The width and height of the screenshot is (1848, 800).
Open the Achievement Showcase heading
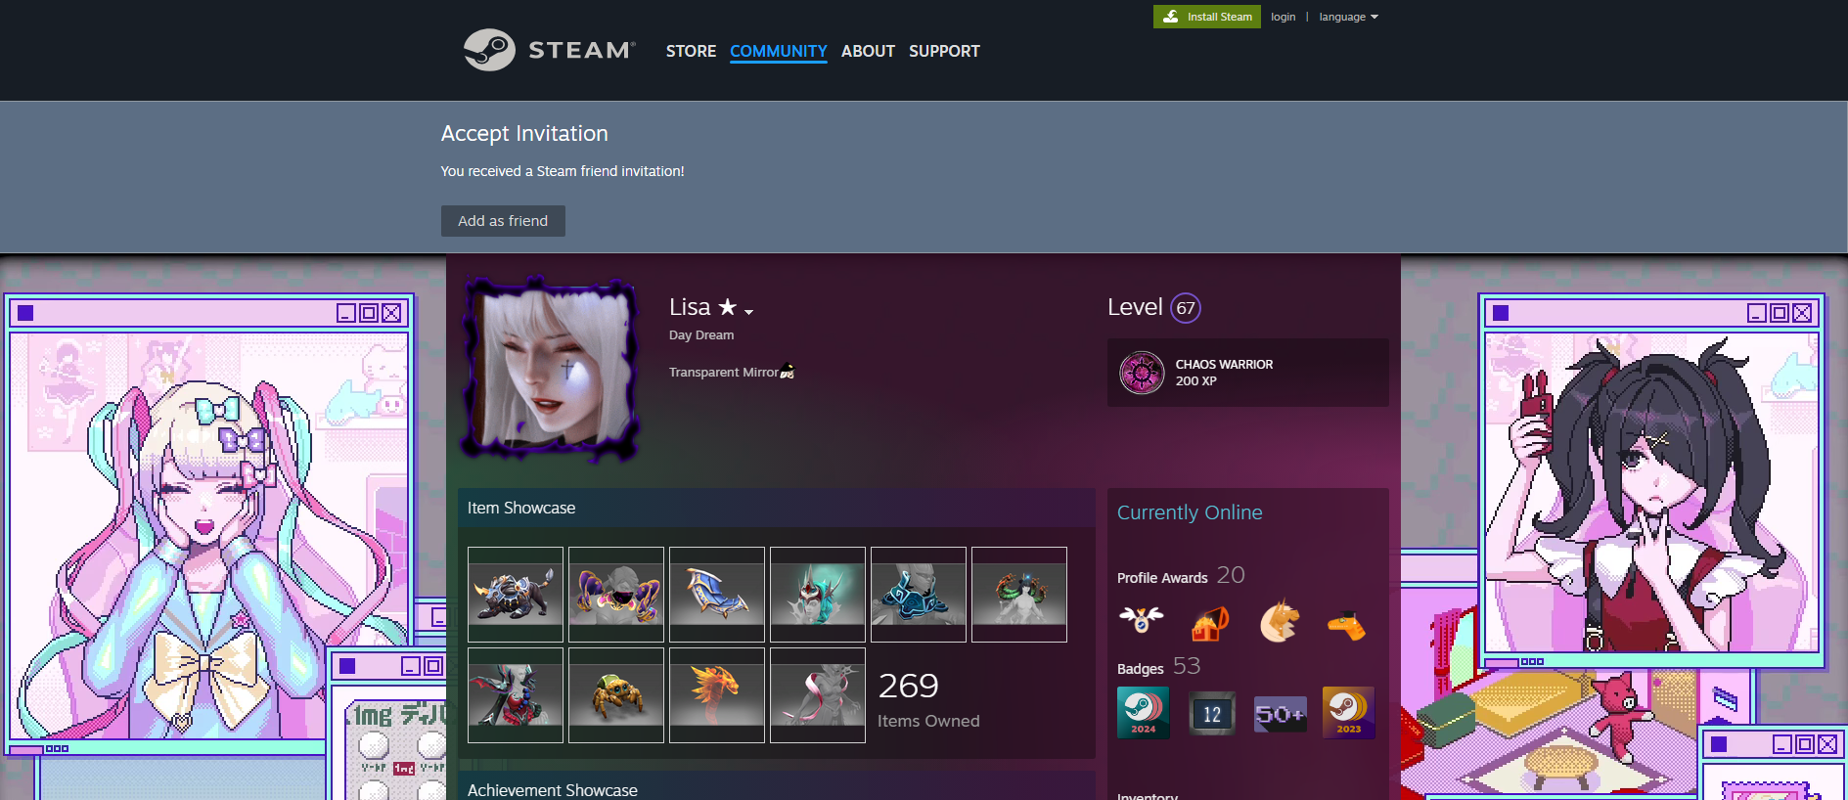tap(553, 790)
